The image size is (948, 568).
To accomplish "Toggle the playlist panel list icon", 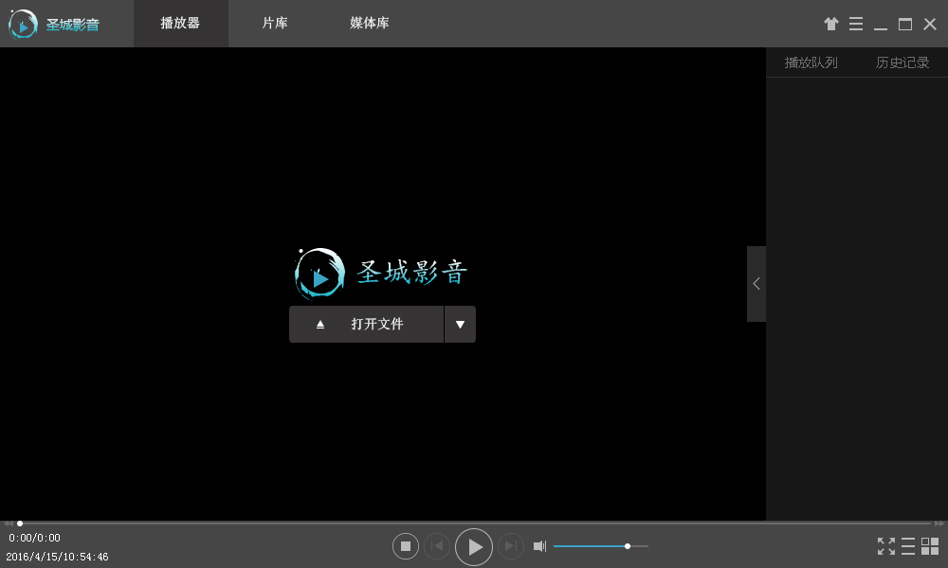I will click(908, 546).
